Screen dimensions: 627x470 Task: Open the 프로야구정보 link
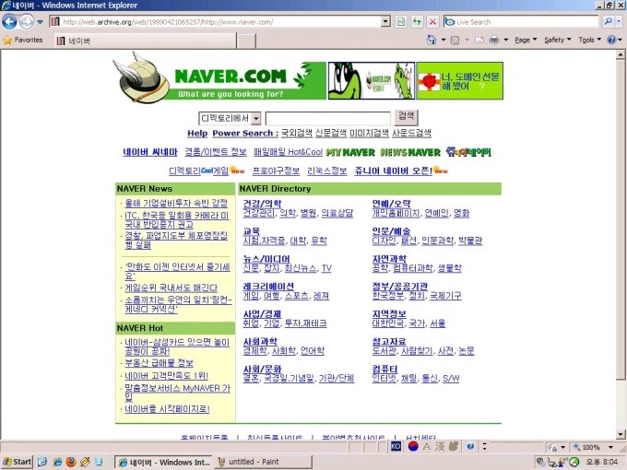(x=276, y=171)
